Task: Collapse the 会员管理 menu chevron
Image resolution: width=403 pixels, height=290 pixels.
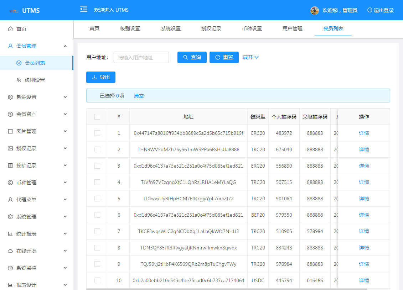Action: 65,46
